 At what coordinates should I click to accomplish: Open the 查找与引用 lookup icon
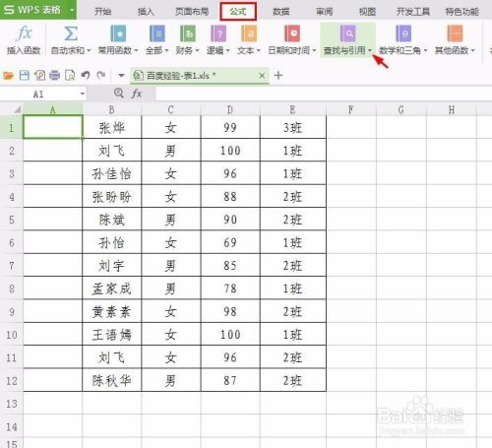(x=347, y=33)
